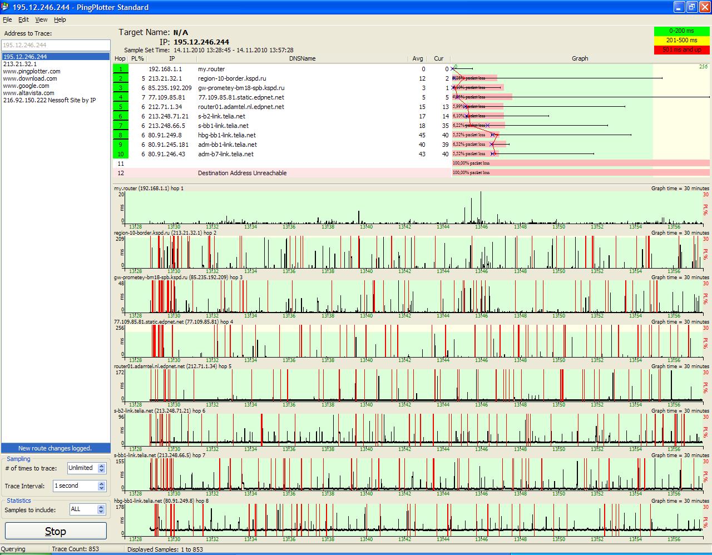Click the green hop 9 number box
The width and height of the screenshot is (712, 555).
click(121, 145)
